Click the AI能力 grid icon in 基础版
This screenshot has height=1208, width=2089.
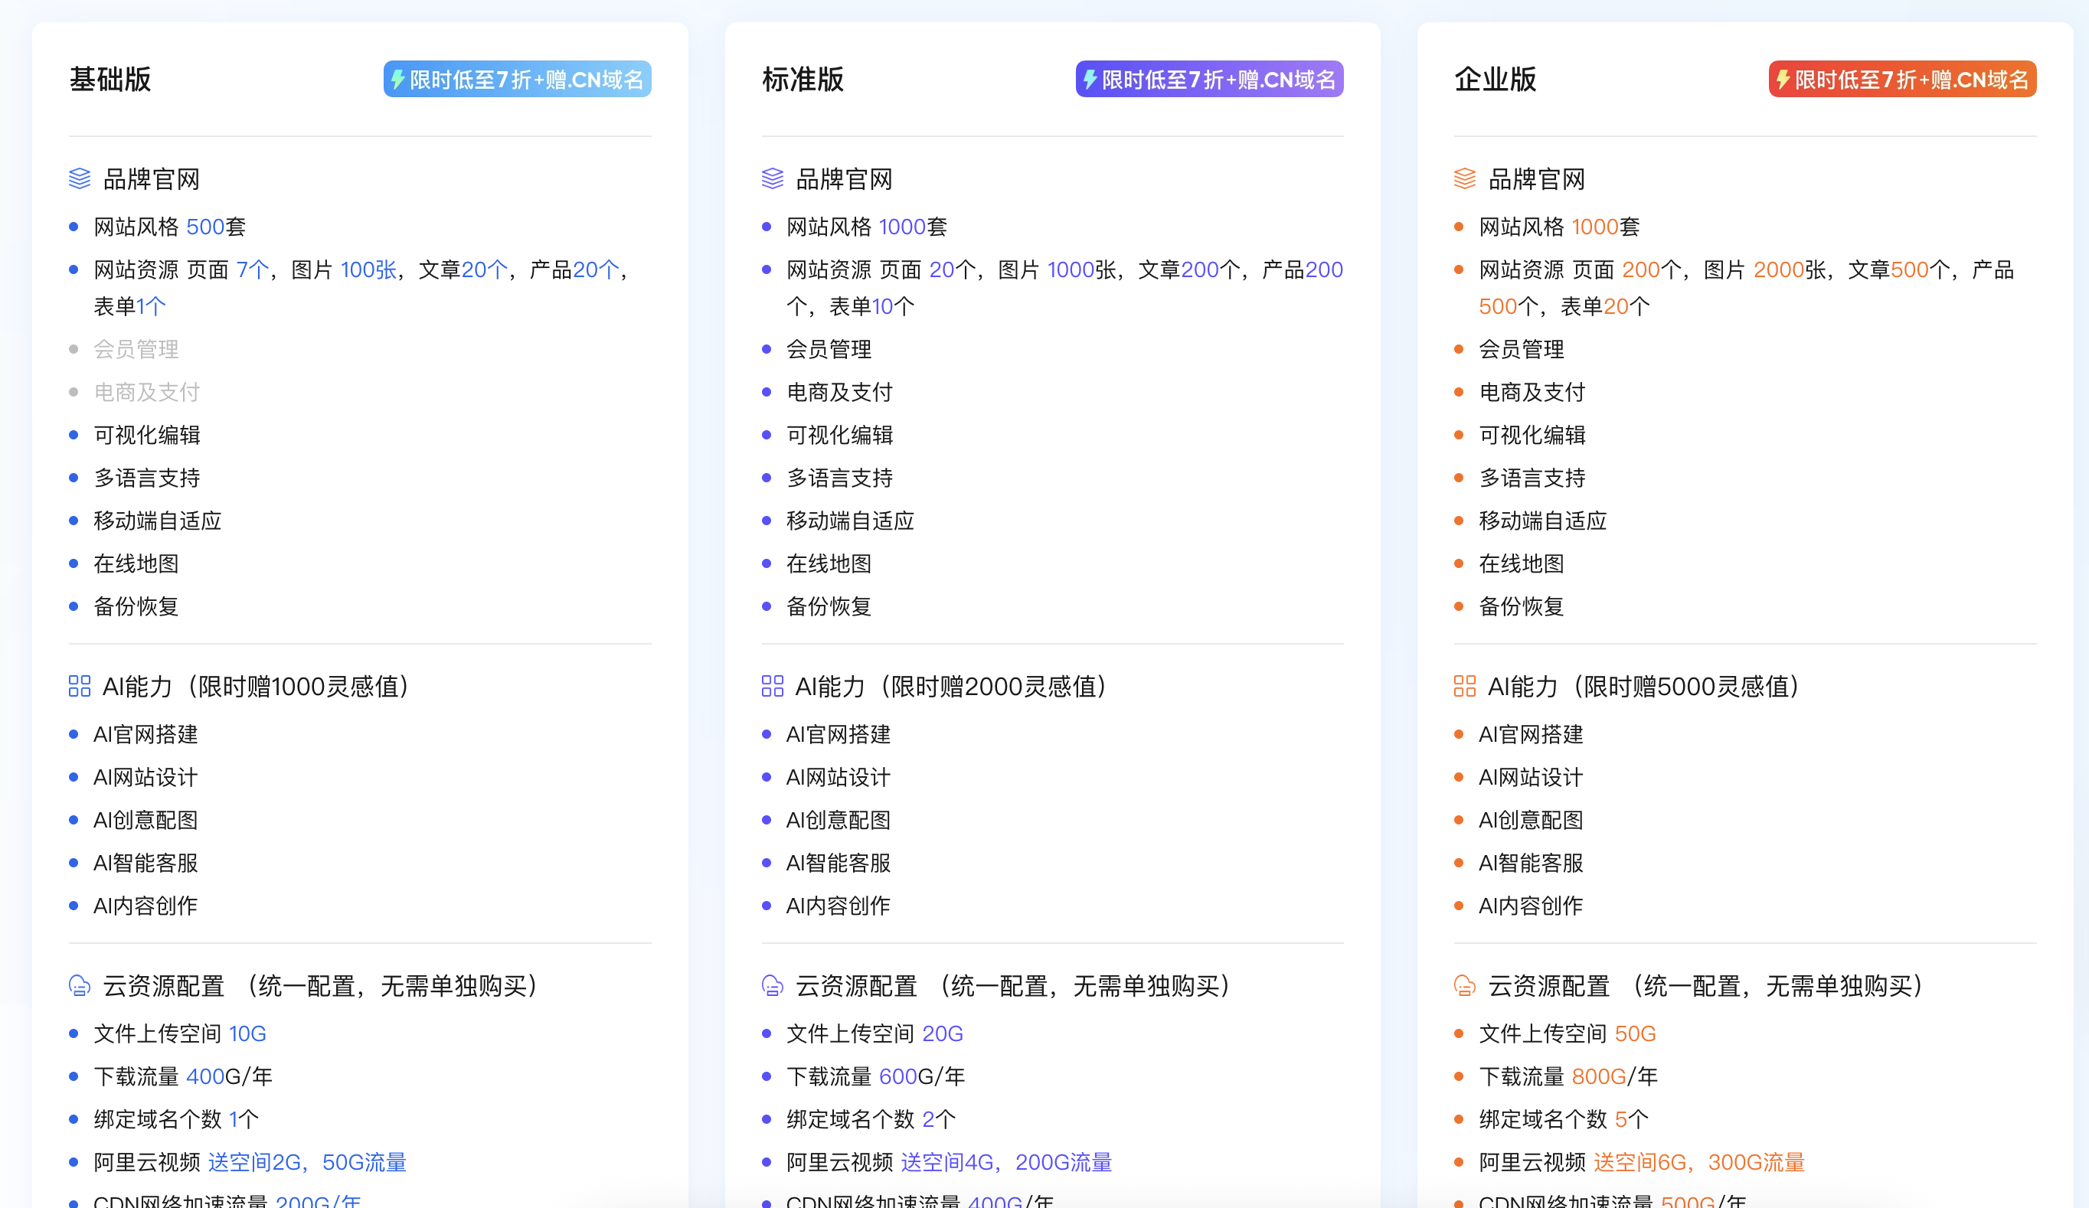tap(79, 685)
